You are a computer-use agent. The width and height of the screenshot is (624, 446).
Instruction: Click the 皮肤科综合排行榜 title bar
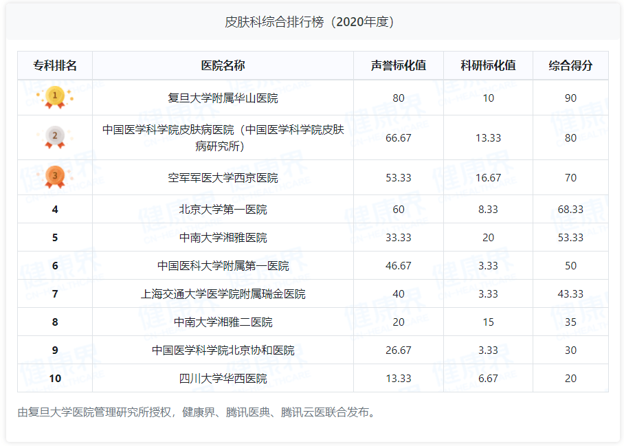[312, 22]
